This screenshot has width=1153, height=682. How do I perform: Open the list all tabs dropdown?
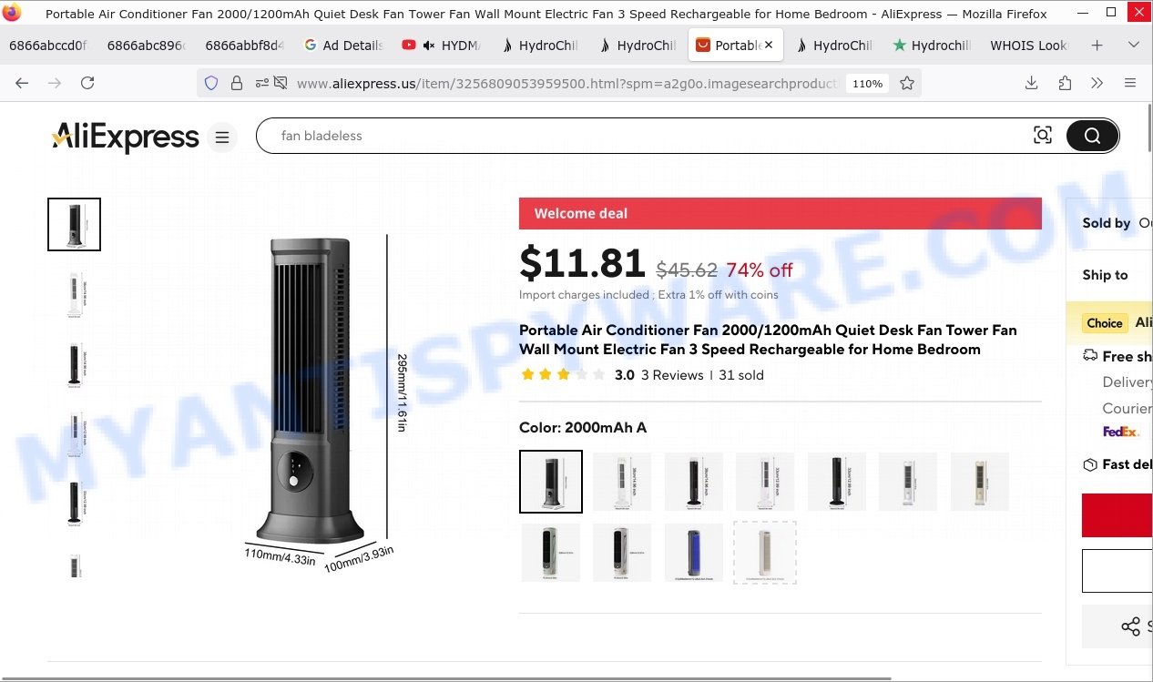click(1133, 46)
